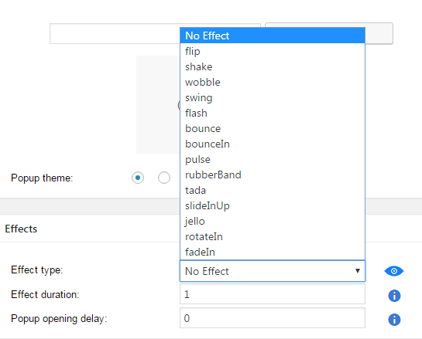Select the swing effect
Image resolution: width=422 pixels, height=339 pixels.
273,97
